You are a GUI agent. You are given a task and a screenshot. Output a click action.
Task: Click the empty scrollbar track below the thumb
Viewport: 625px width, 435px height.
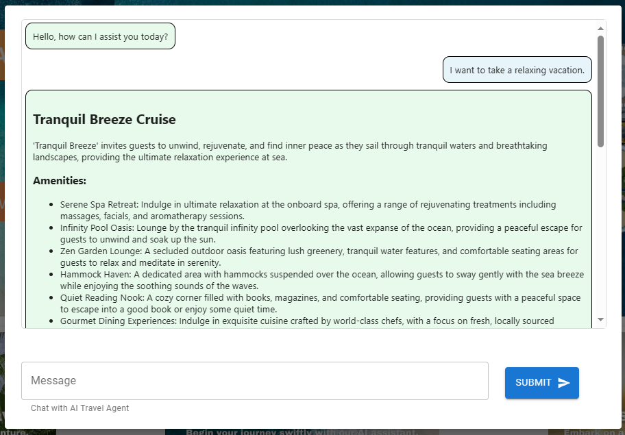[600, 233]
